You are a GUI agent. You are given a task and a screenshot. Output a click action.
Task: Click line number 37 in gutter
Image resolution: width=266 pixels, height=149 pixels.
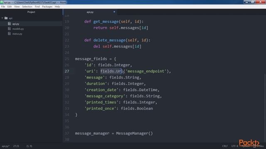coord(67,133)
